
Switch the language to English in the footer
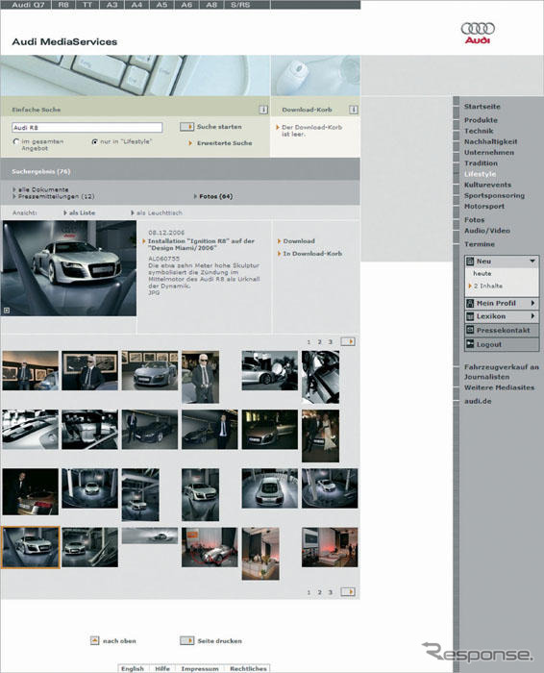132,668
